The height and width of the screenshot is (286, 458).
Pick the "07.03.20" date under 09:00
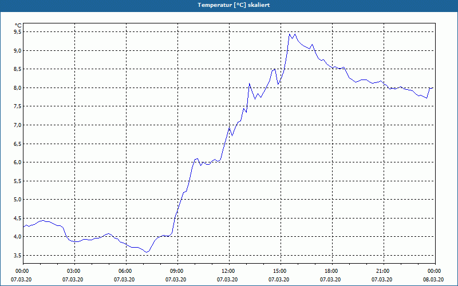click(176, 279)
